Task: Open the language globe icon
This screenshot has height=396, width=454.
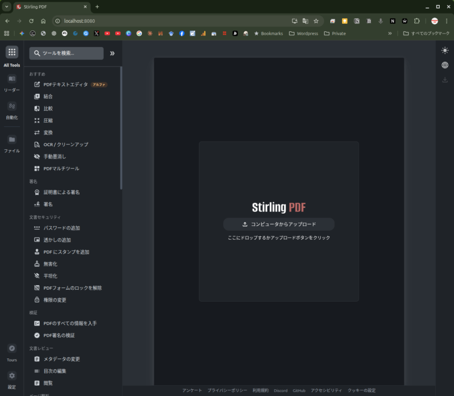Action: pos(445,65)
